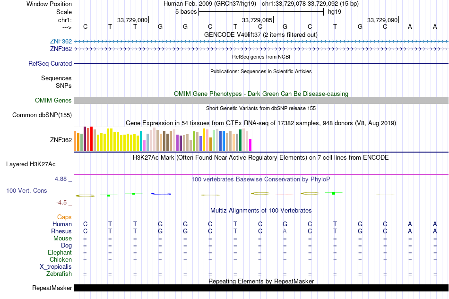Open the Common dbSNP(155) track label

(x=42, y=115)
